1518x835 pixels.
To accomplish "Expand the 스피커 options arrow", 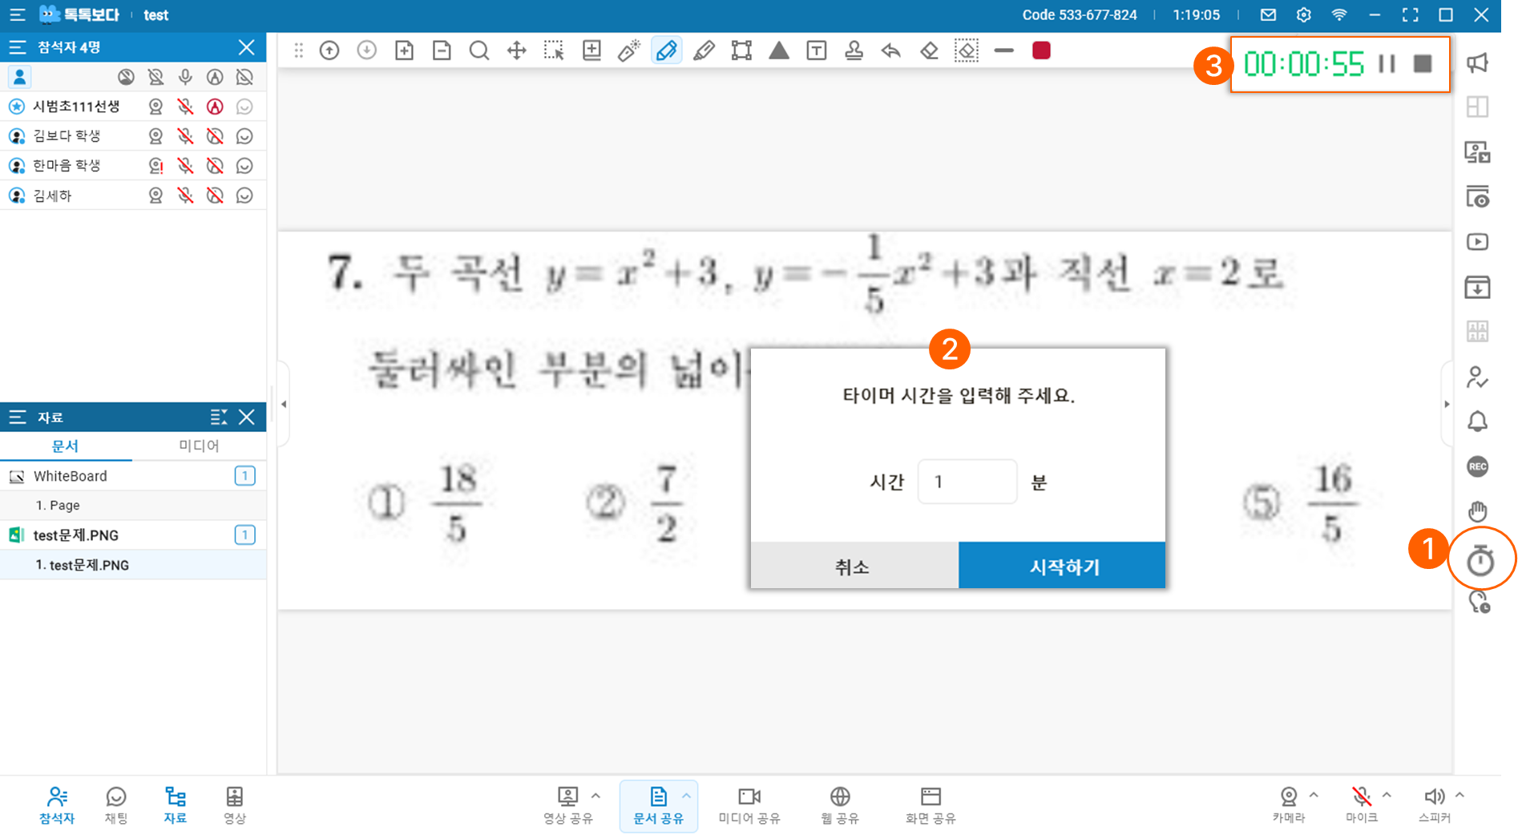I will (1459, 795).
